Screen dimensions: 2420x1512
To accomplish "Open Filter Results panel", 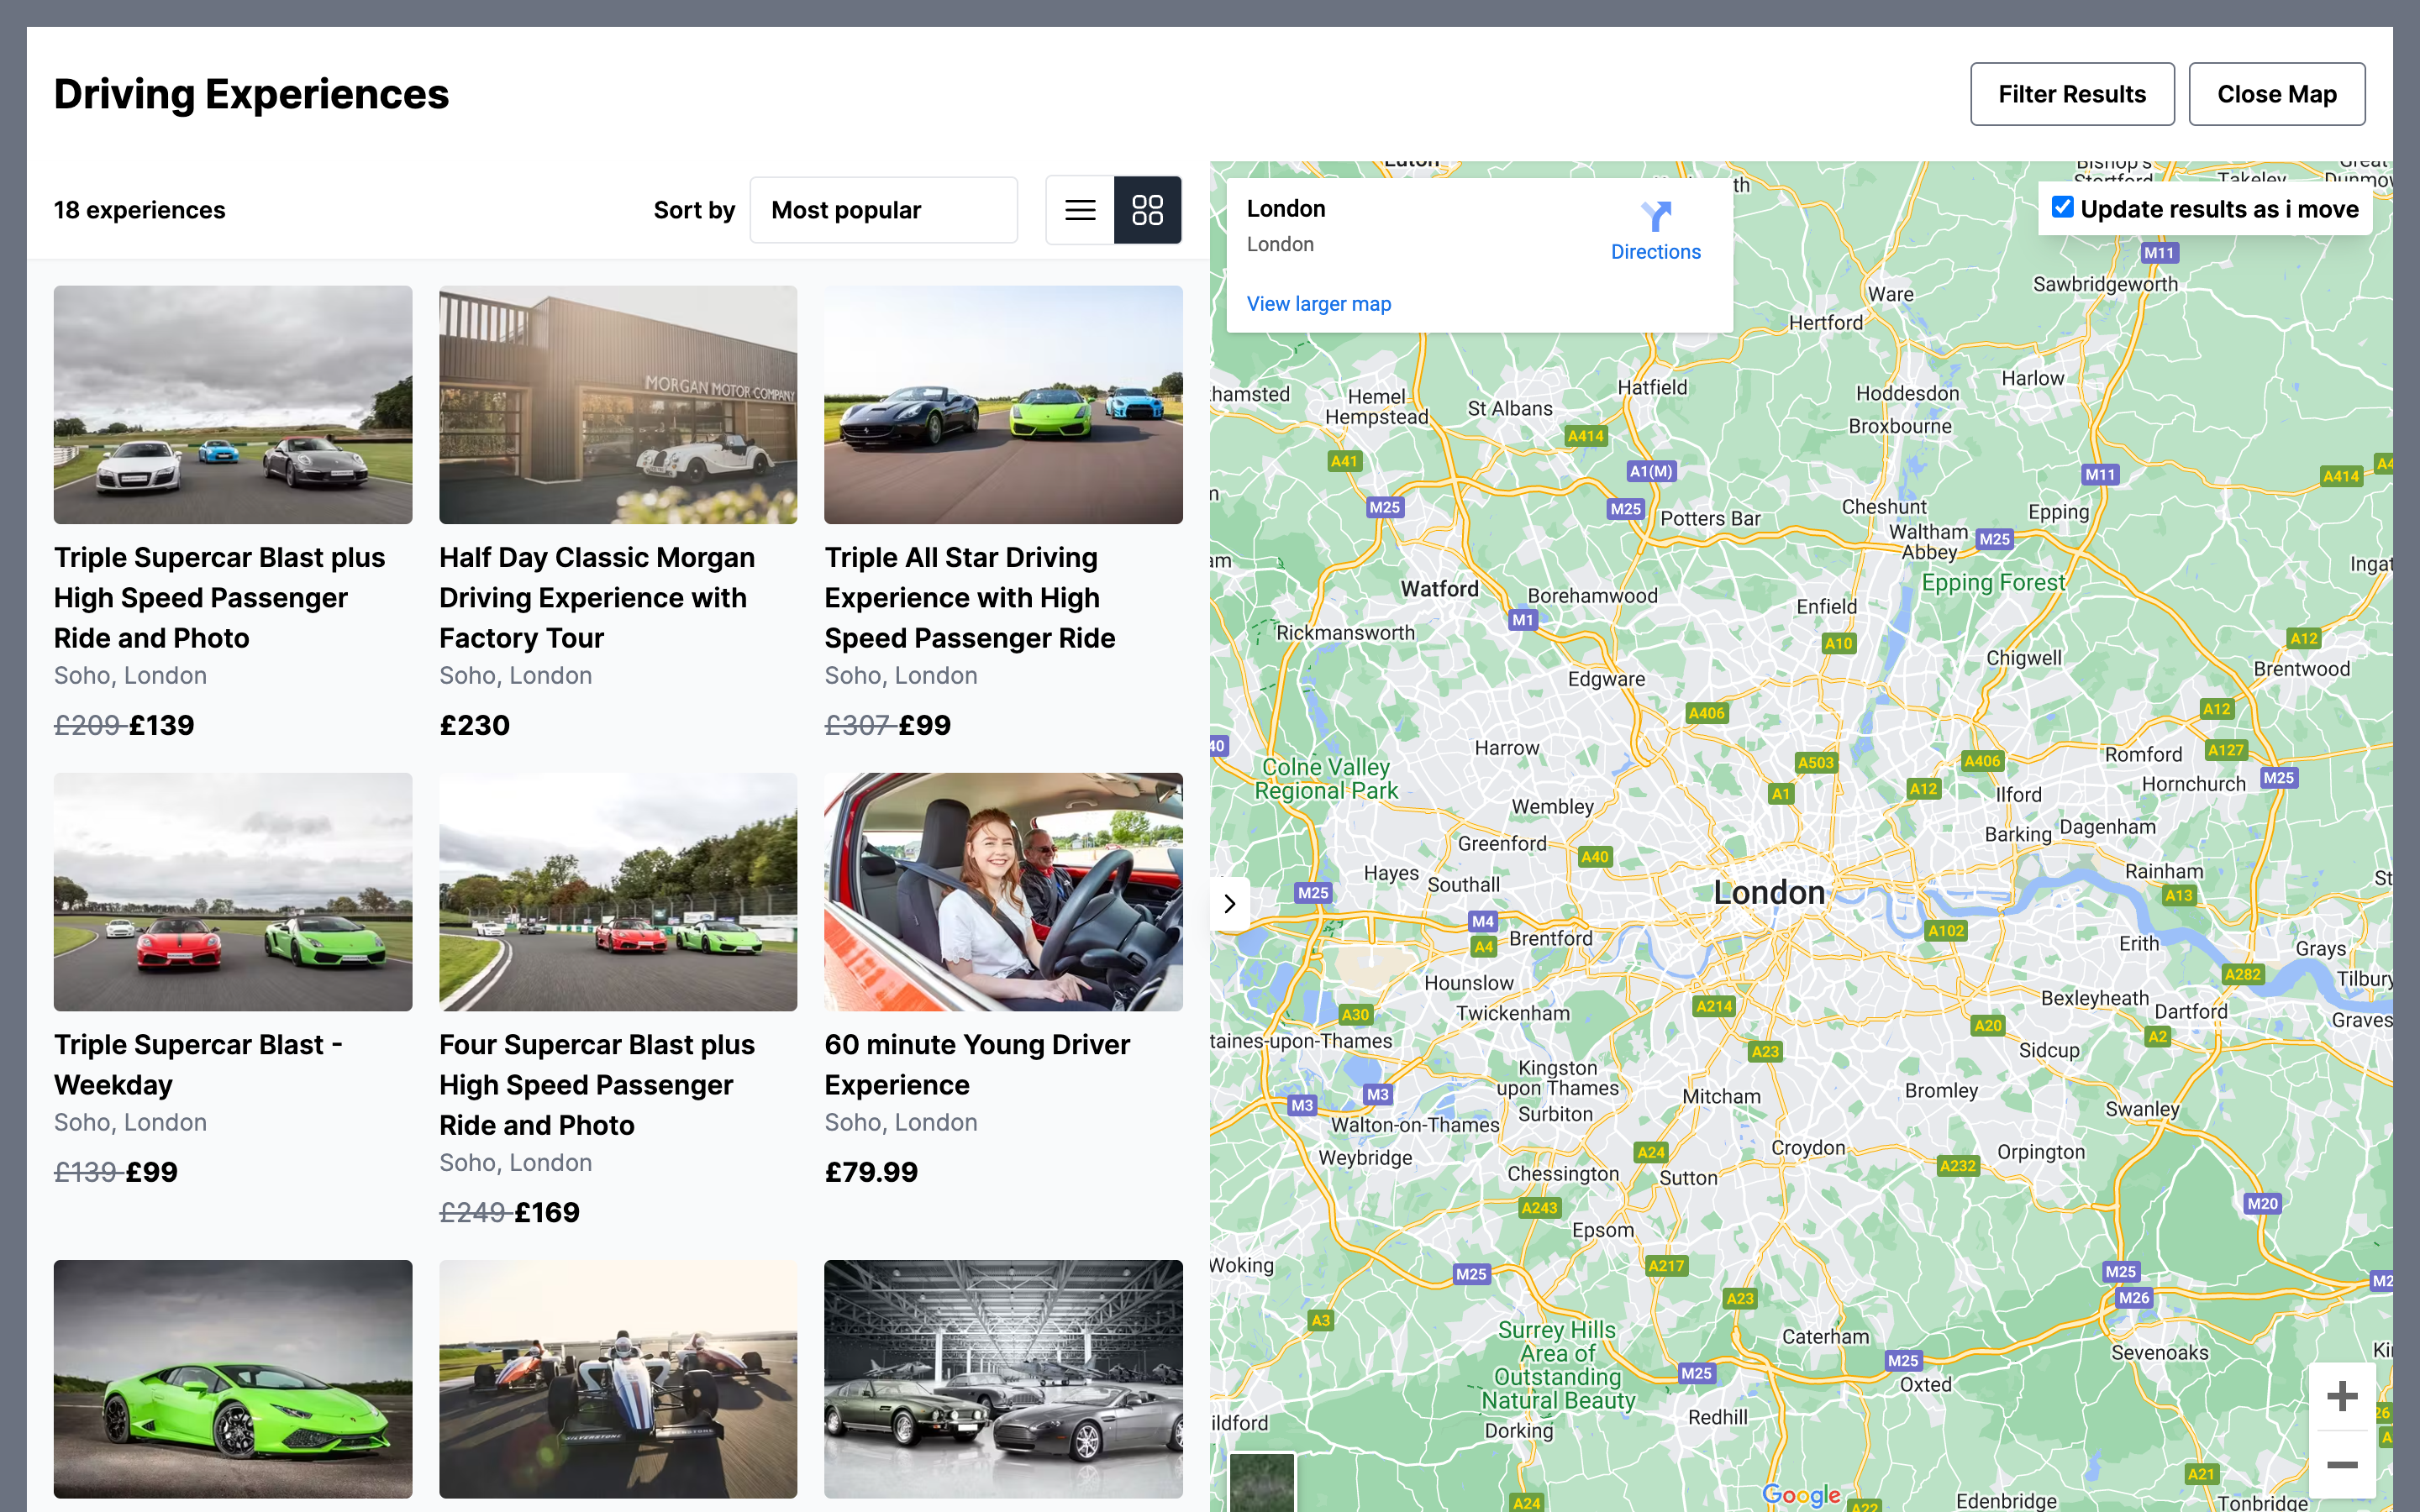I will pyautogui.click(x=2071, y=94).
